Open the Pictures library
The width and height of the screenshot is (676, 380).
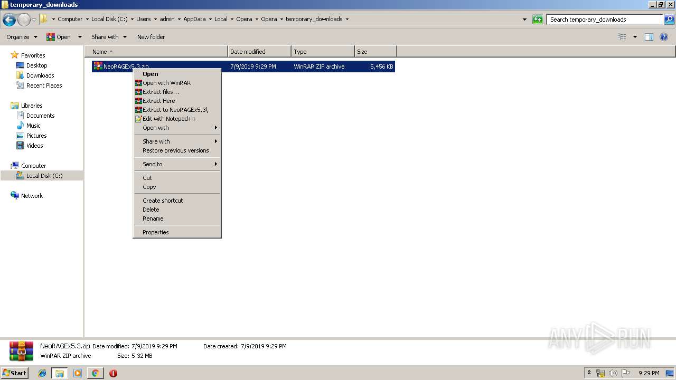[x=36, y=136]
